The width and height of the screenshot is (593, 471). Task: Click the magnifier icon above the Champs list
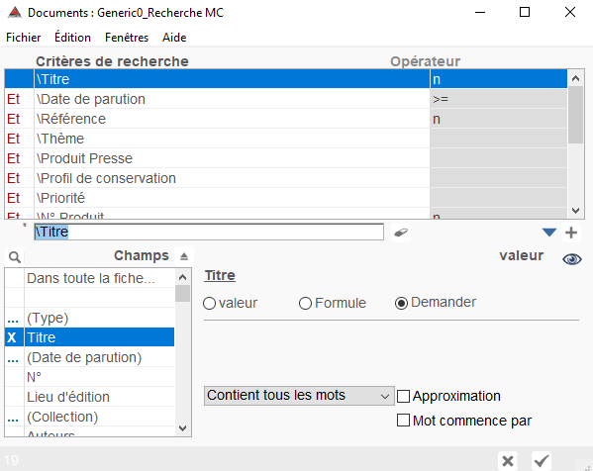tap(15, 257)
